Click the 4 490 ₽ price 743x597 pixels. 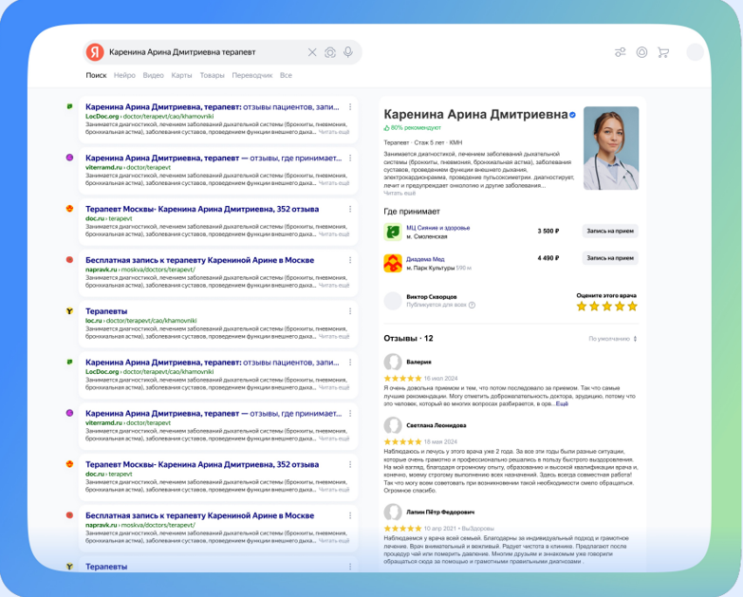[x=548, y=258]
